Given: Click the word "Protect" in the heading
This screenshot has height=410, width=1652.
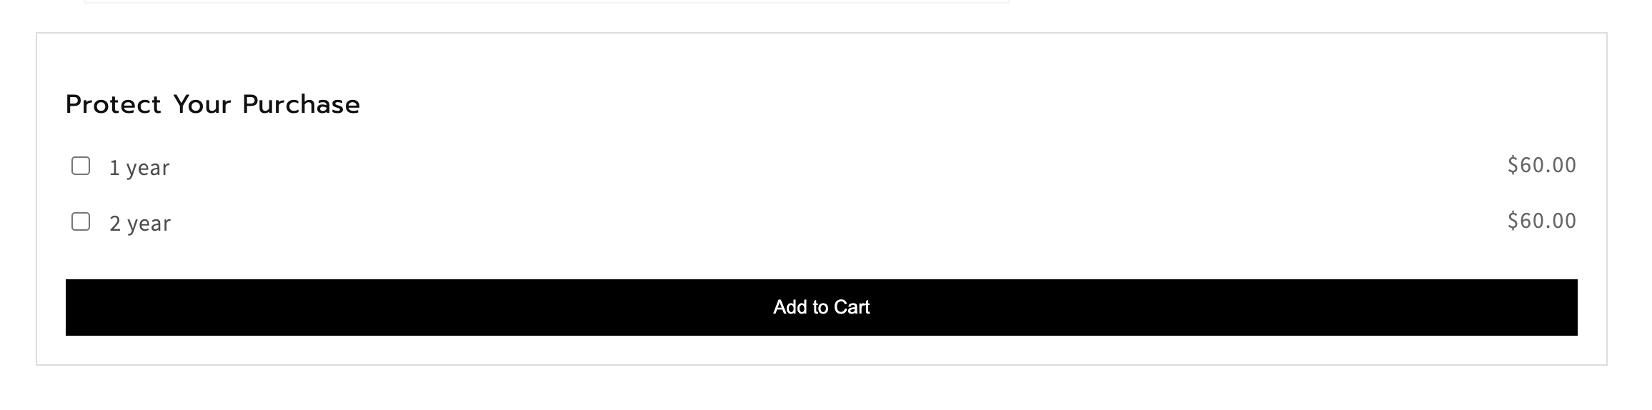Looking at the screenshot, I should [114, 105].
